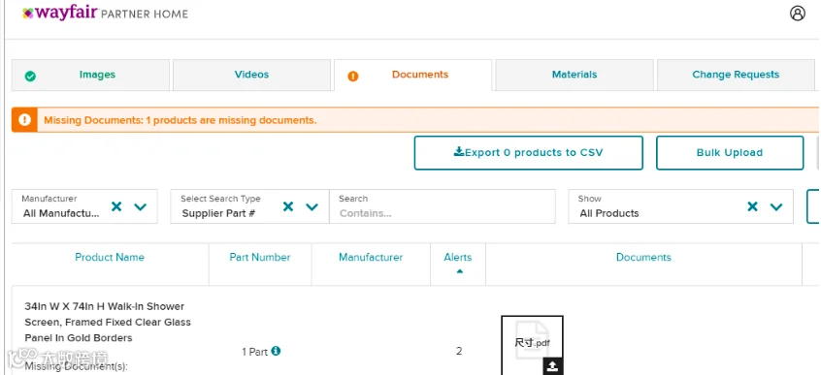
Task: Switch to the Videos tab
Action: click(x=252, y=75)
